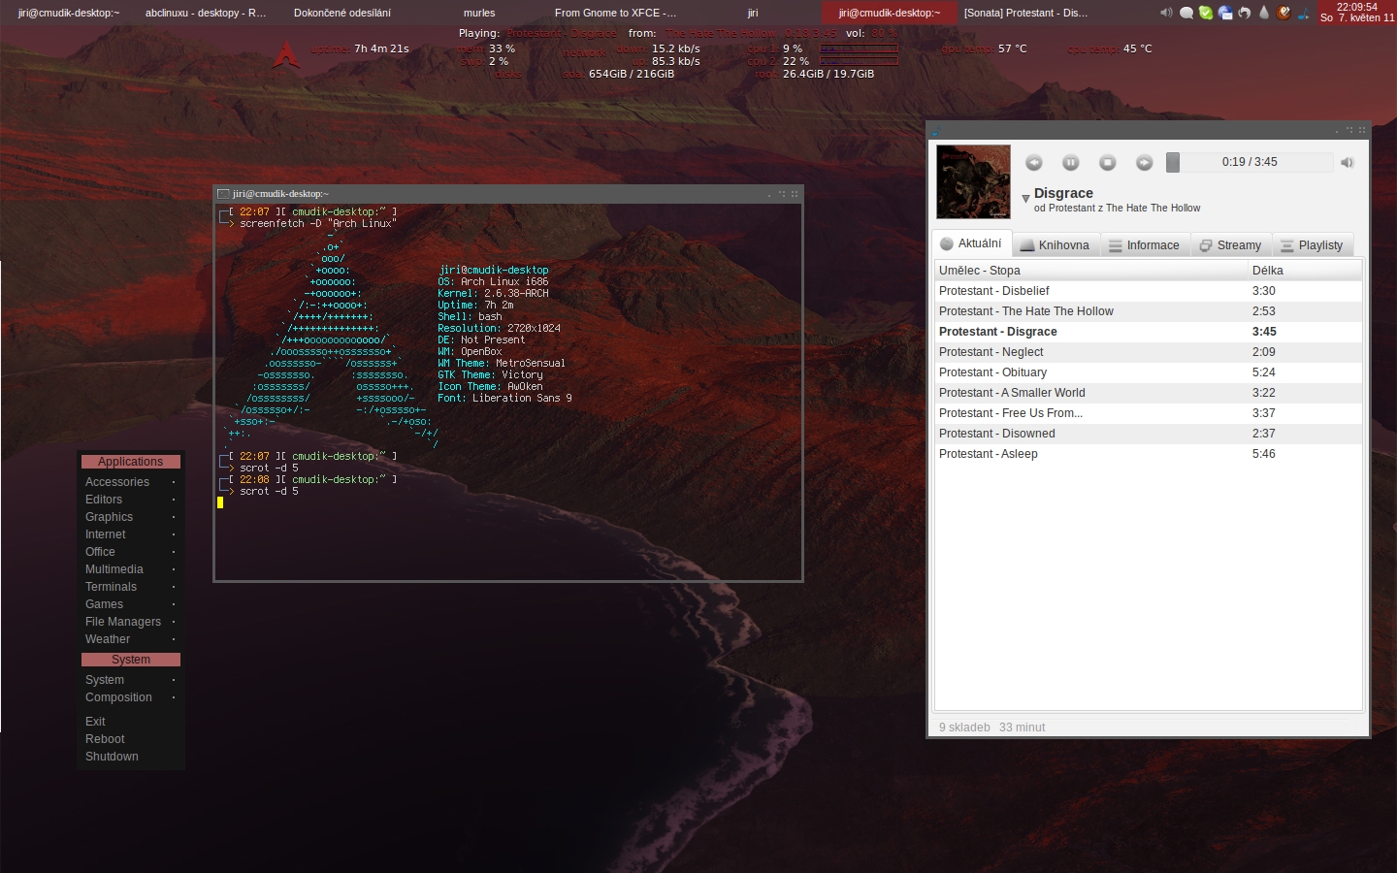1397x873 pixels.
Task: Switch to the jiri taskbar window
Action: (753, 13)
